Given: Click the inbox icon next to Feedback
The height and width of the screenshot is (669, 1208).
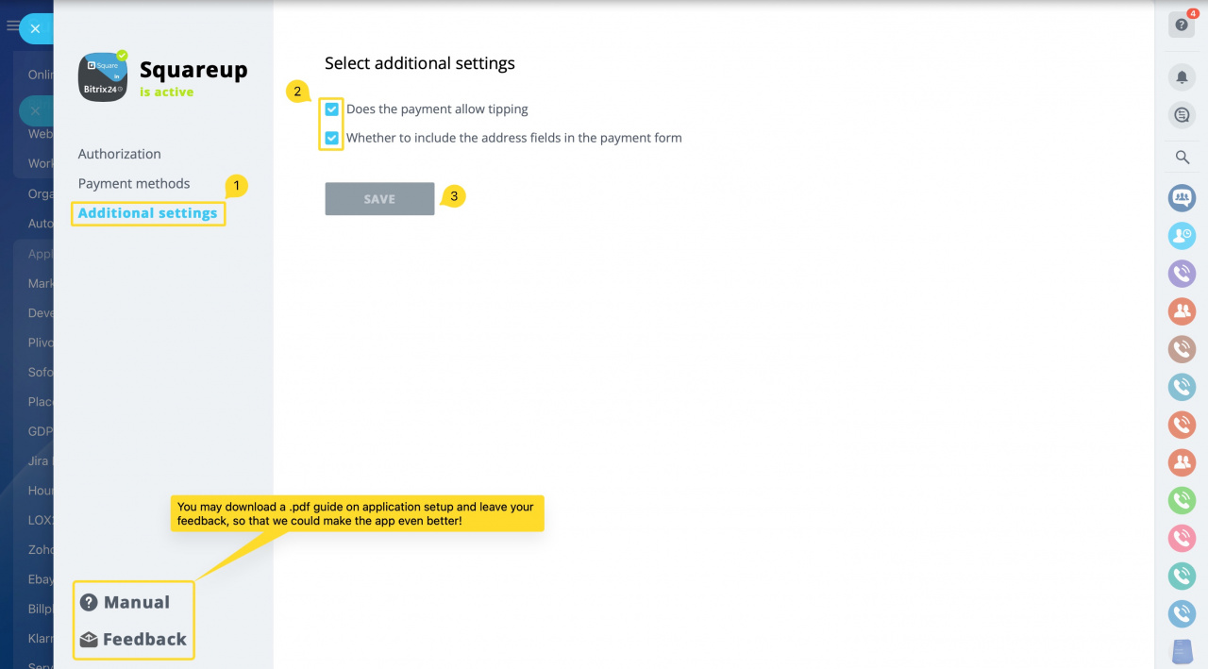Looking at the screenshot, I should point(89,638).
